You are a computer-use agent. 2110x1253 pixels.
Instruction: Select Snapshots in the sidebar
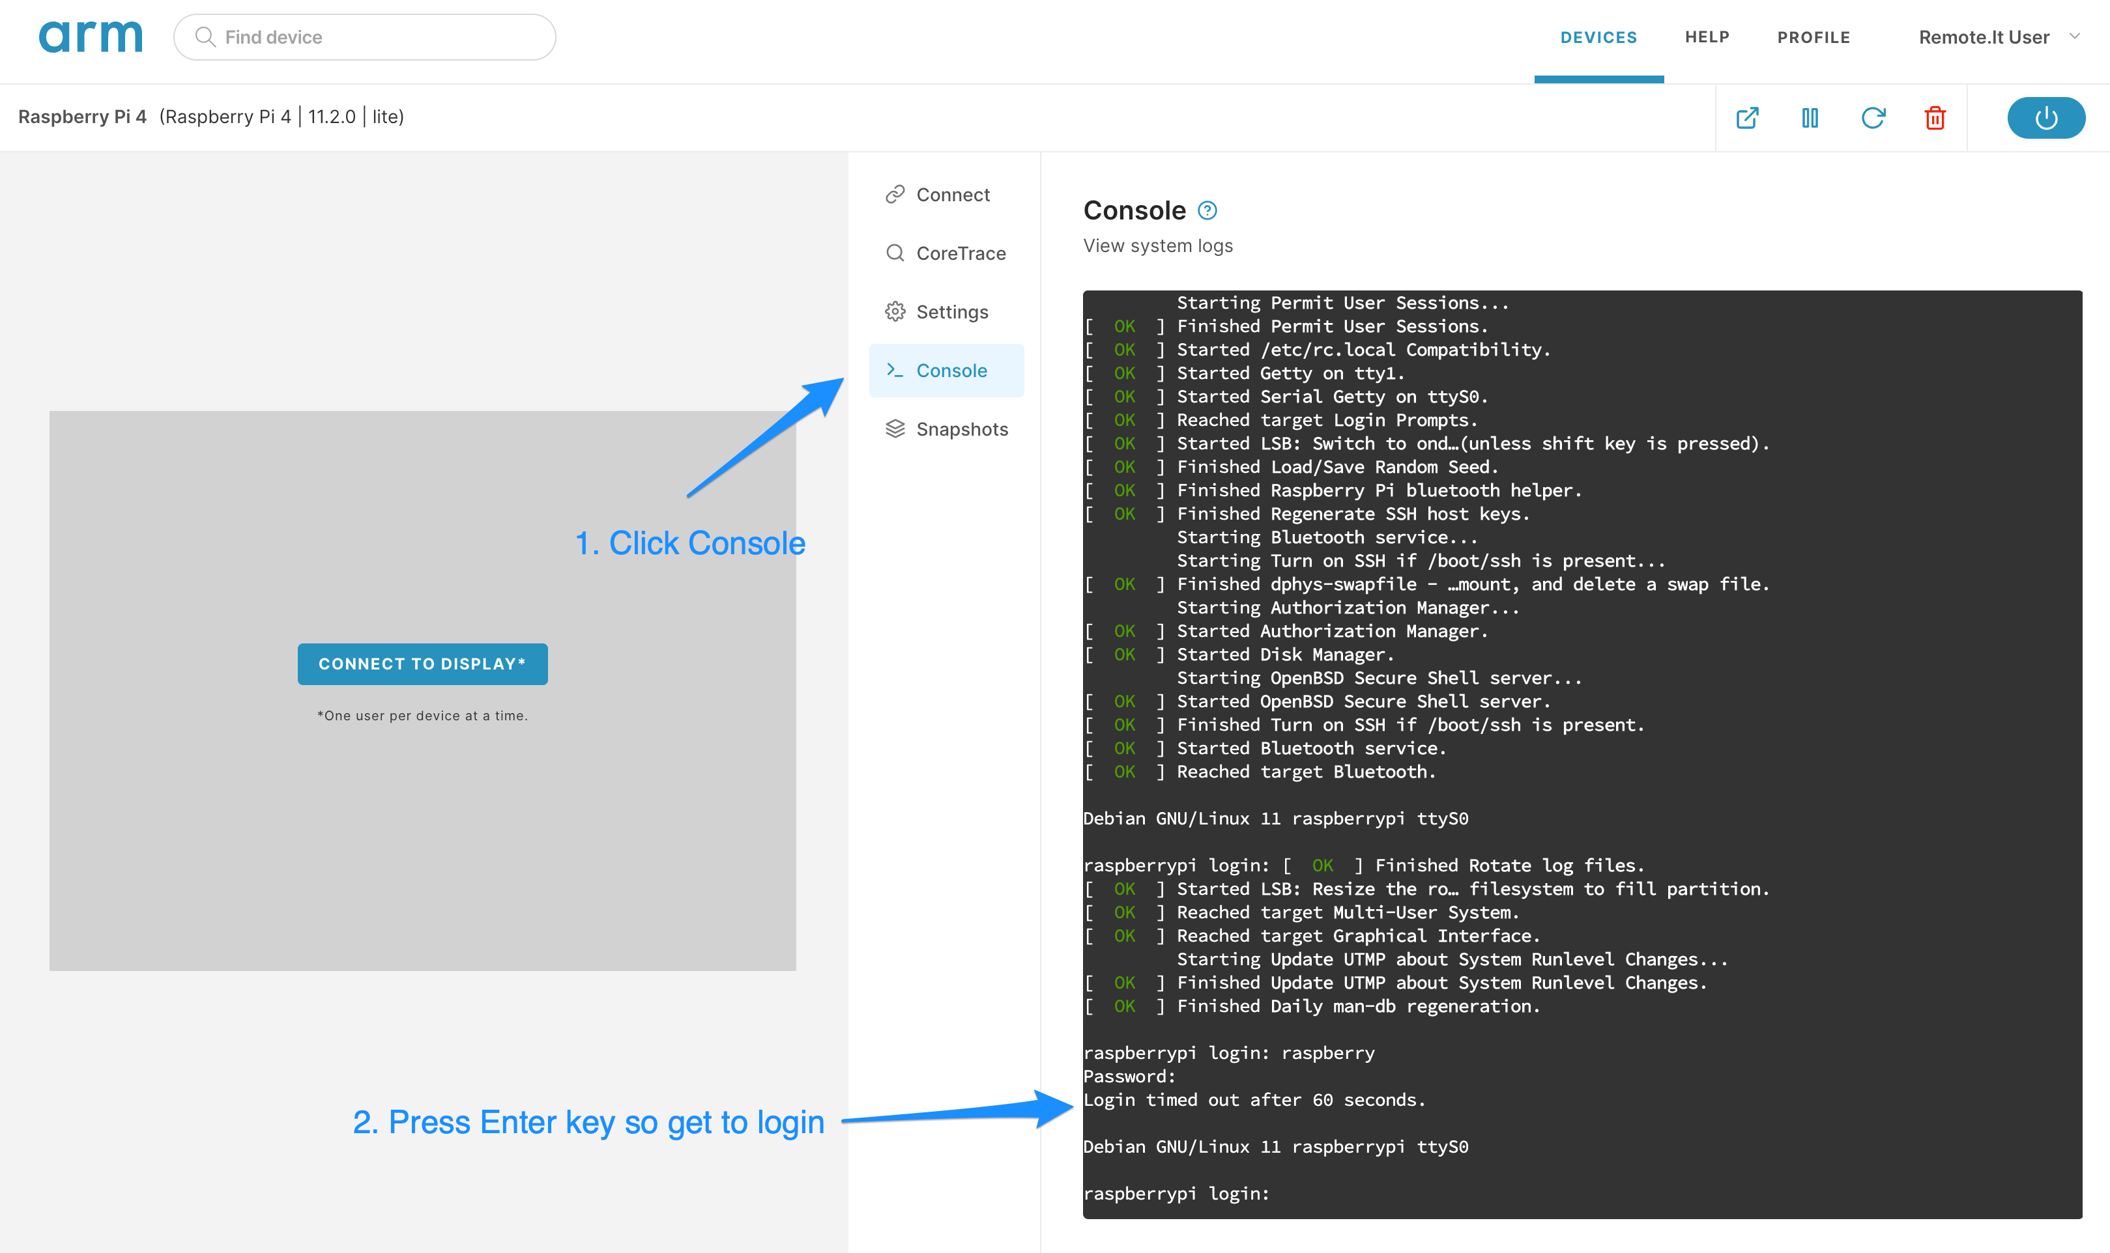(x=946, y=429)
